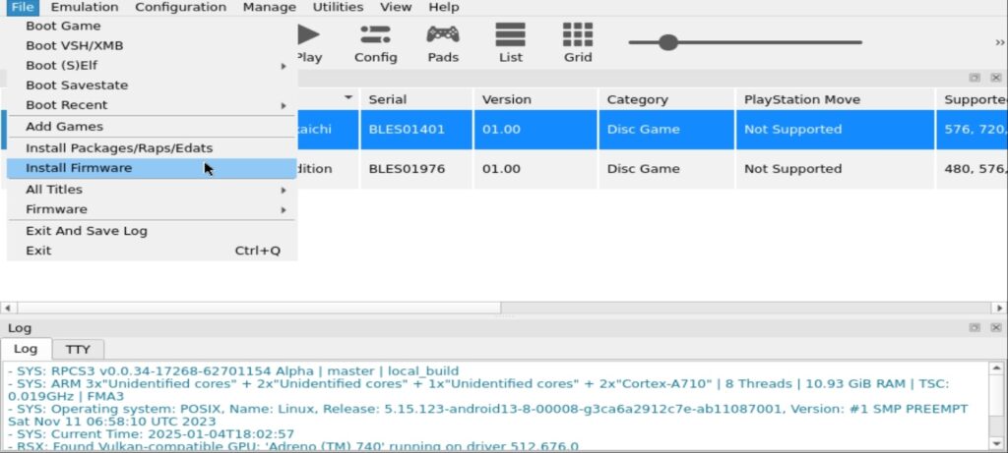
Task: Click horizontal scrollbar right arrow
Action: 1000,308
